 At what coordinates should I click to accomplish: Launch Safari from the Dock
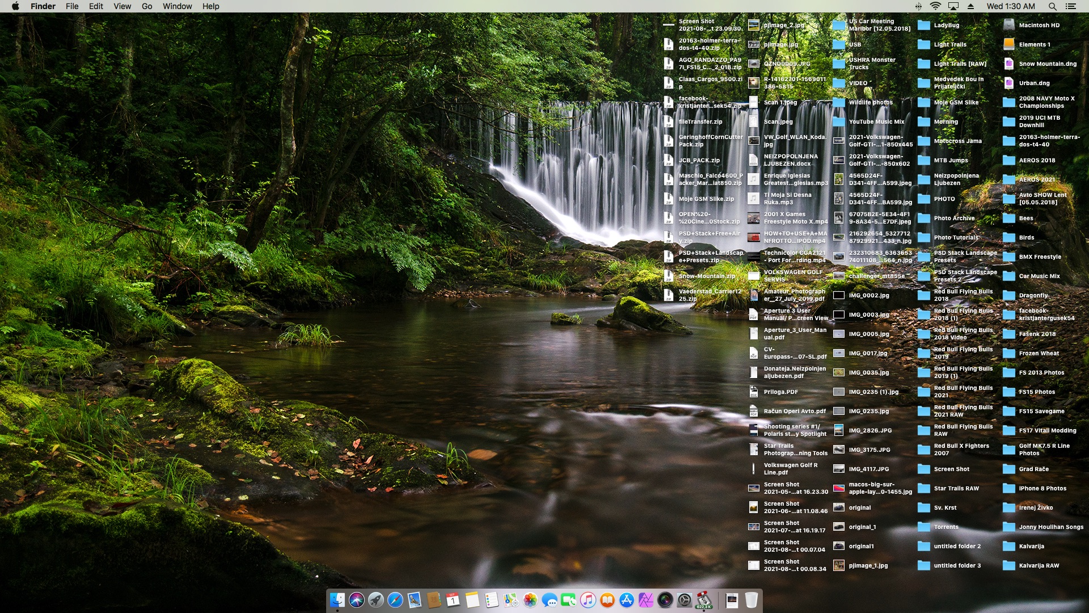(x=395, y=600)
